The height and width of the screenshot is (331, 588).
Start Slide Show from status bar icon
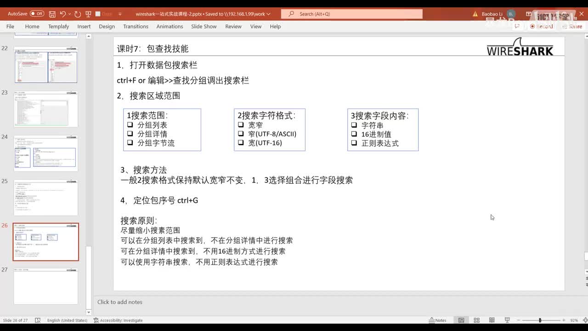[507, 320]
